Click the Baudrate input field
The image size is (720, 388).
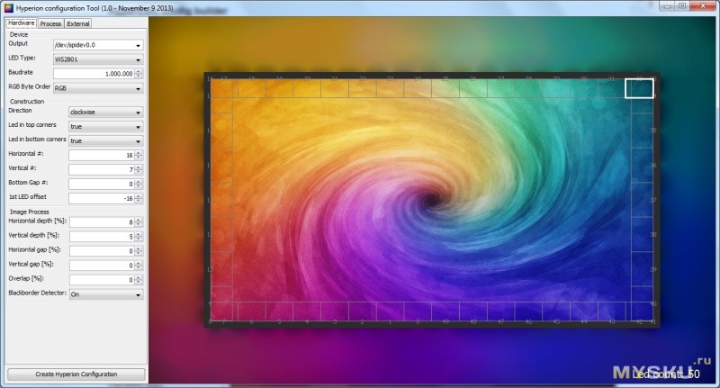94,74
